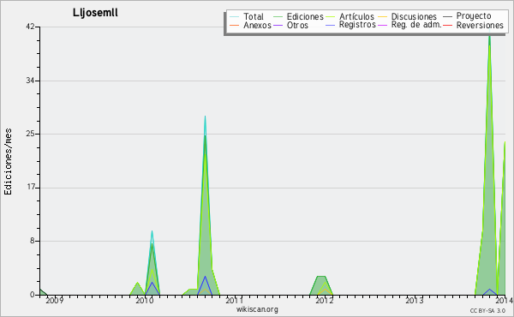Click the 2010 x-axis label
The height and width of the screenshot is (317, 514).
[145, 300]
